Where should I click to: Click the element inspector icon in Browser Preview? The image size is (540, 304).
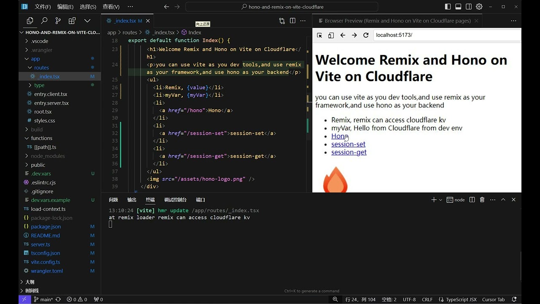pyautogui.click(x=319, y=35)
